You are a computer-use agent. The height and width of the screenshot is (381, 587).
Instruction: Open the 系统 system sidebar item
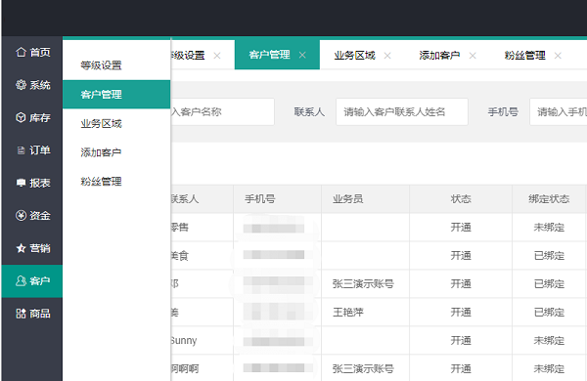pos(32,85)
